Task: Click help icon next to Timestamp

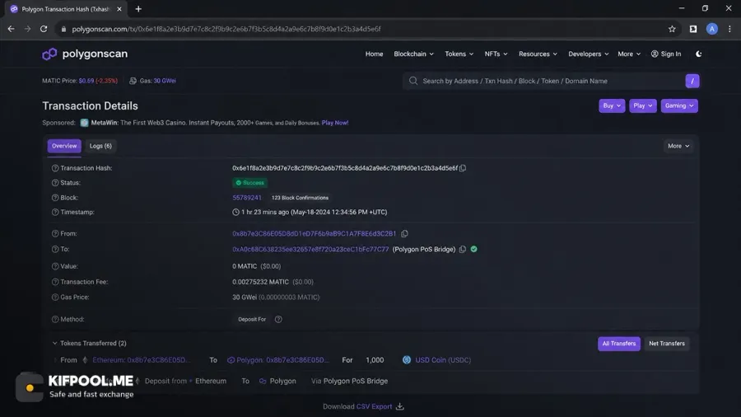Action: [55, 213]
